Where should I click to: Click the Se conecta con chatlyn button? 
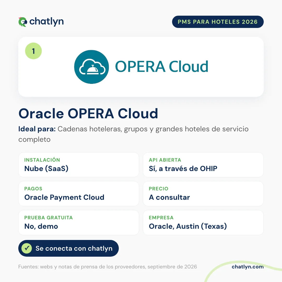(x=68, y=248)
